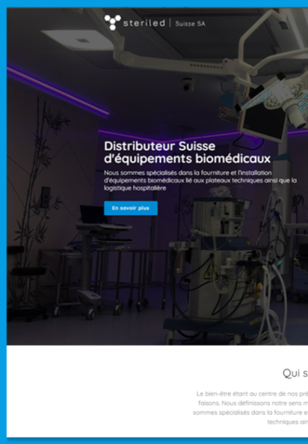Screen dimensions: 308x444
Task: Select the 'Suisse SA' header text
Action: pos(190,23)
